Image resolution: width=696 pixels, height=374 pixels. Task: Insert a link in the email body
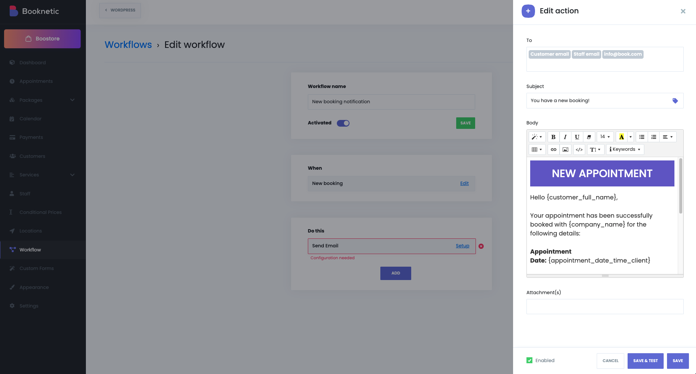(x=554, y=150)
